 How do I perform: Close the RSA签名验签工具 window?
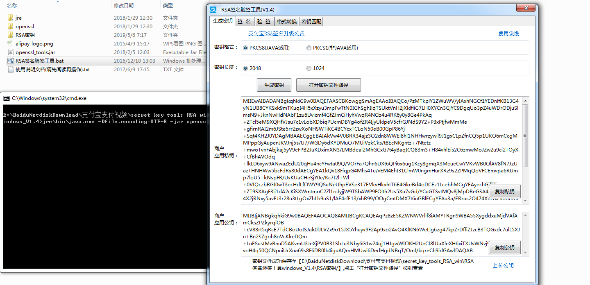[x=526, y=8]
